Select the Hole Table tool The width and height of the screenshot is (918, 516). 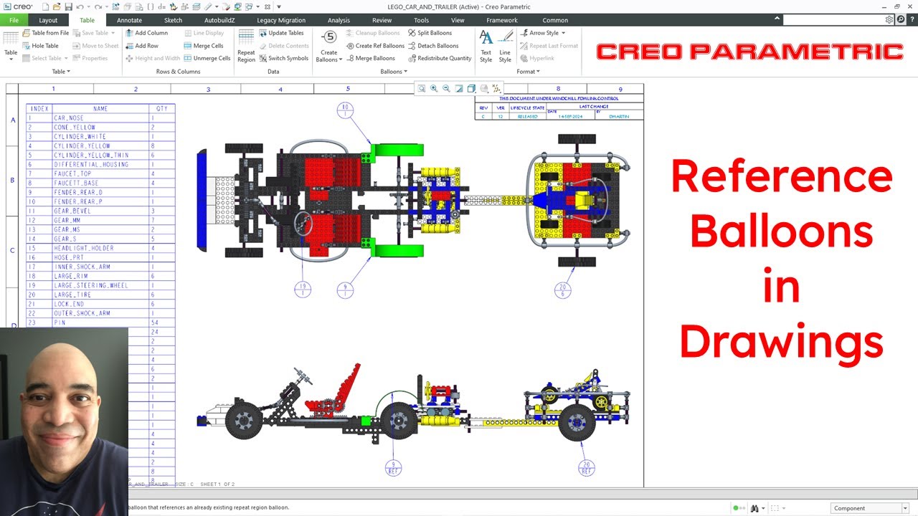pos(39,46)
